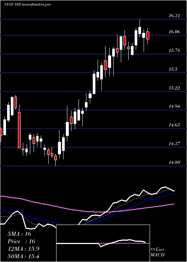Click the MACD inset chart panel
Viewport: 187px width, 262px height.
pyautogui.click(x=103, y=243)
